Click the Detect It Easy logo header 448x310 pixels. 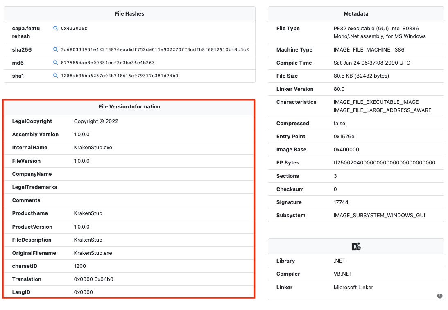(x=356, y=247)
